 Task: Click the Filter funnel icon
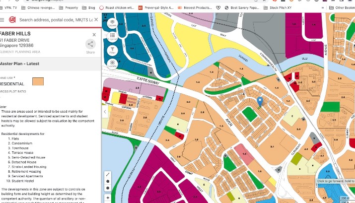click(x=112, y=51)
